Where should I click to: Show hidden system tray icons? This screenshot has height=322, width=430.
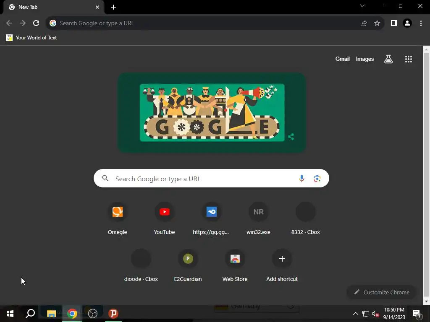[x=355, y=314]
